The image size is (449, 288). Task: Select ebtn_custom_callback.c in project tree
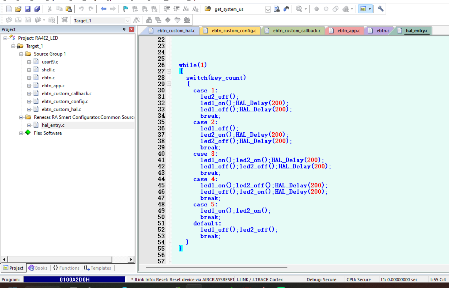tap(67, 94)
